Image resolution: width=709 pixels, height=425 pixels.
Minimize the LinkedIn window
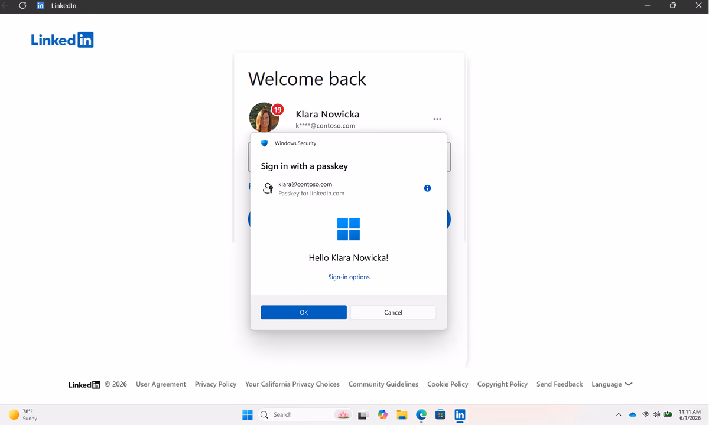648,5
